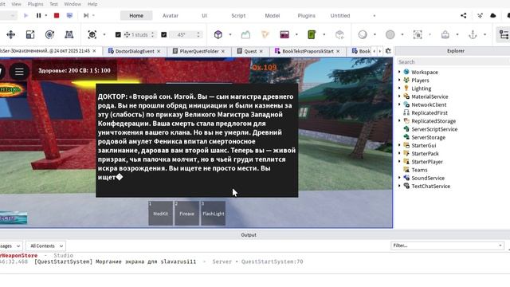
Task: Open the Material dropdown arrow
Action: [x=375, y=34]
